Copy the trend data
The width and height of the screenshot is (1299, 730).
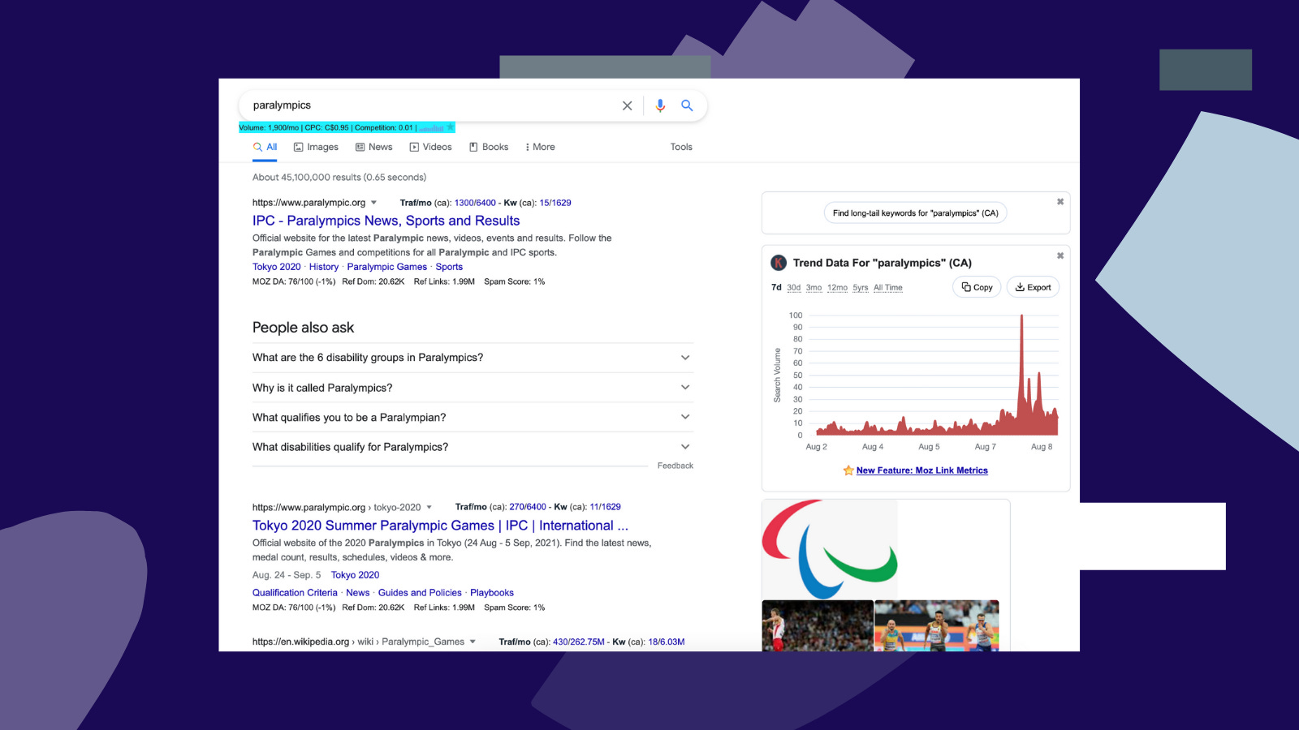point(977,287)
